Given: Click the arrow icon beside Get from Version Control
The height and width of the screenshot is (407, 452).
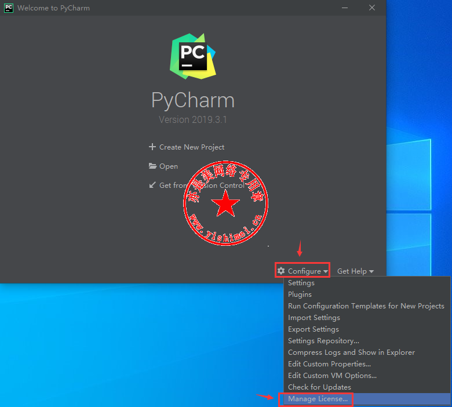Looking at the screenshot, I should [152, 185].
